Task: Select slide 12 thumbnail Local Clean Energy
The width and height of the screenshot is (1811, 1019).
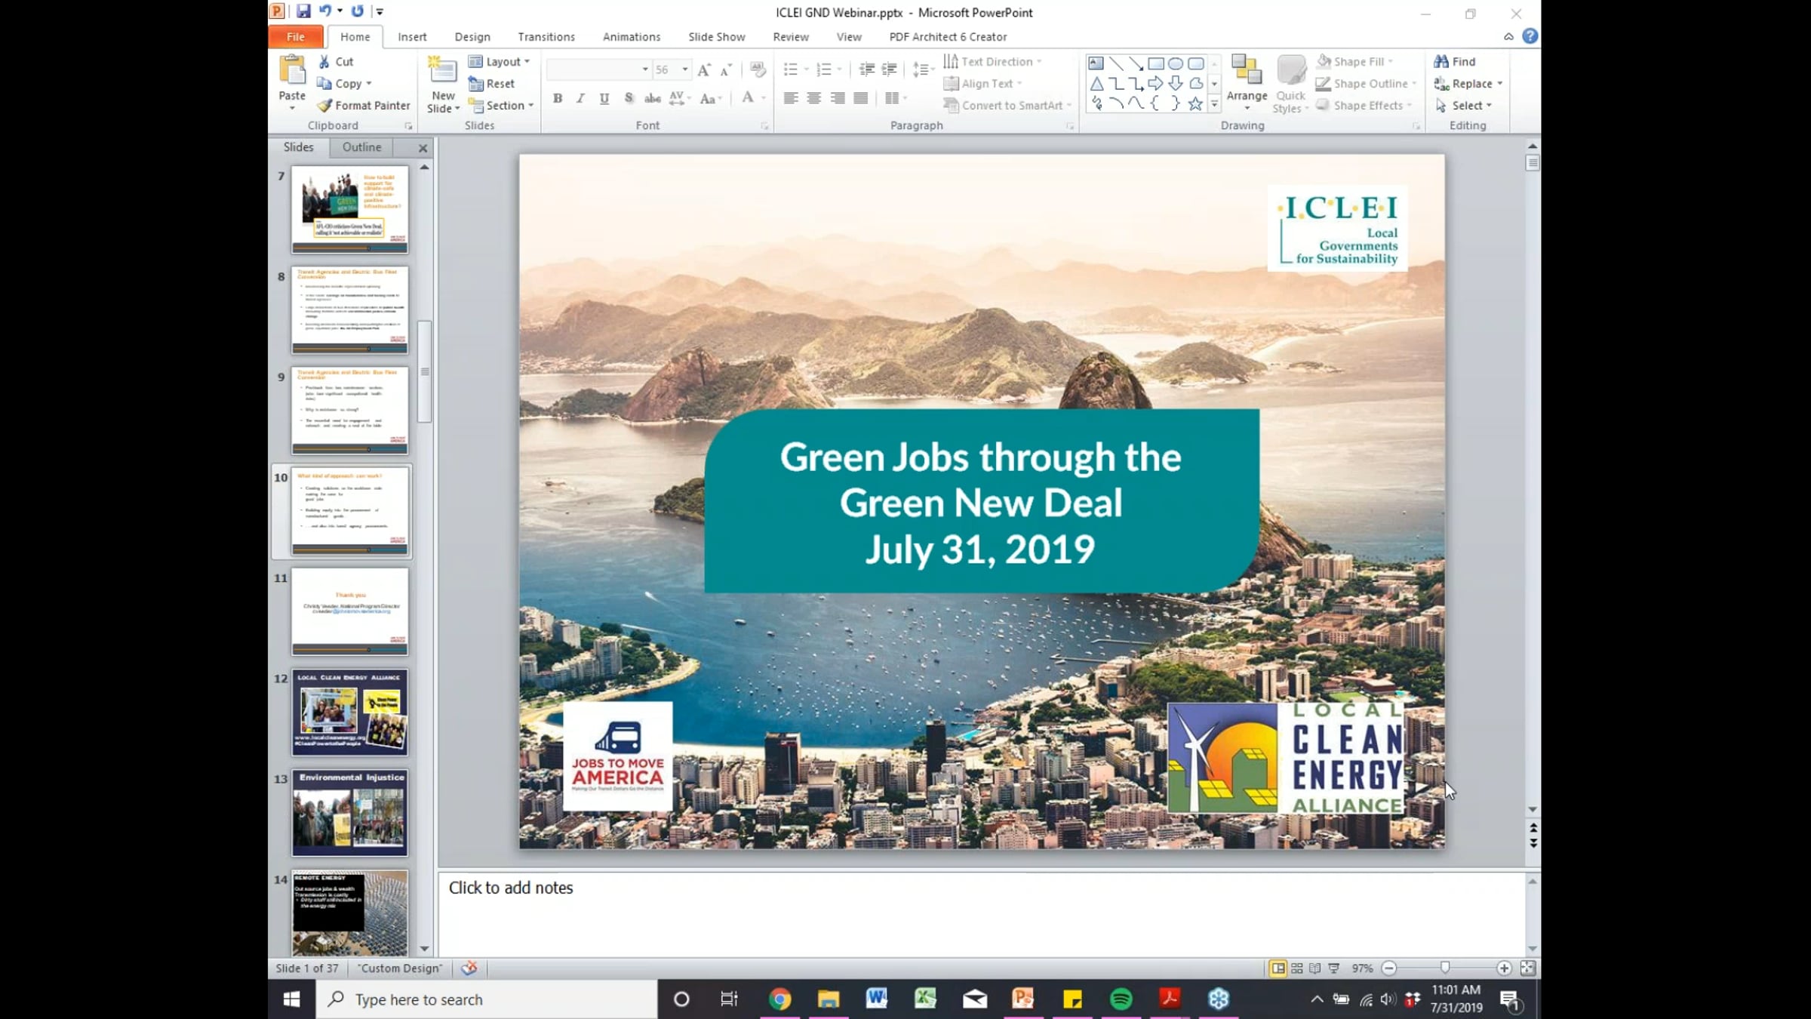Action: [x=350, y=712]
